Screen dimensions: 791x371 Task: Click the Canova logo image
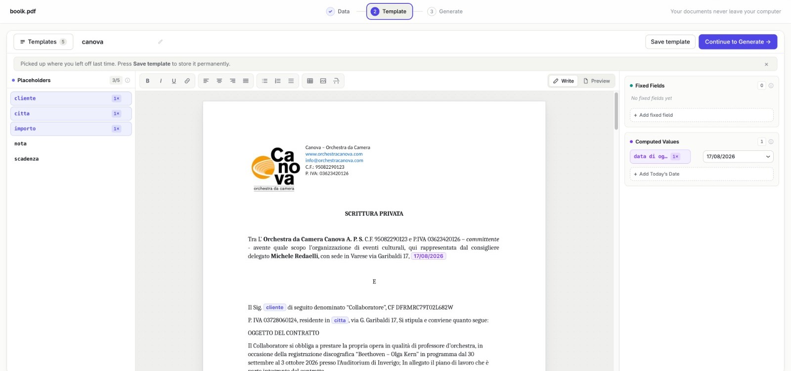point(276,169)
